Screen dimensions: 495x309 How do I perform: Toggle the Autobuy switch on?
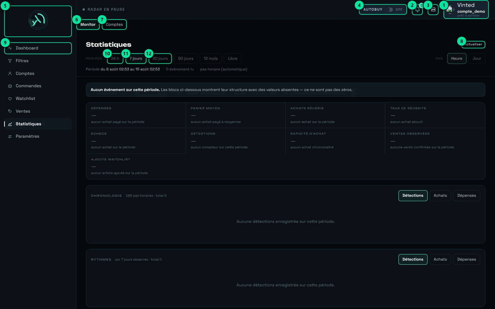pos(390,10)
